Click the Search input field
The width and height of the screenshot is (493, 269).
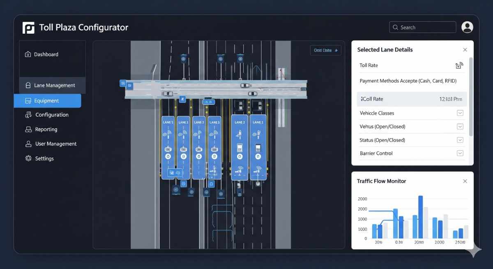(422, 28)
